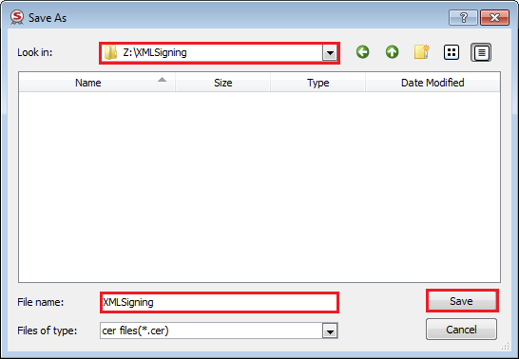
Task: Switch to icon grid view
Action: (452, 52)
